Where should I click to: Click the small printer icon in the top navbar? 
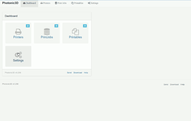click(x=42, y=3)
